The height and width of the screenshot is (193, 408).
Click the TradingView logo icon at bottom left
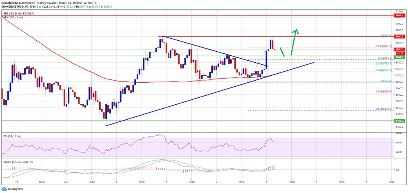(4, 189)
